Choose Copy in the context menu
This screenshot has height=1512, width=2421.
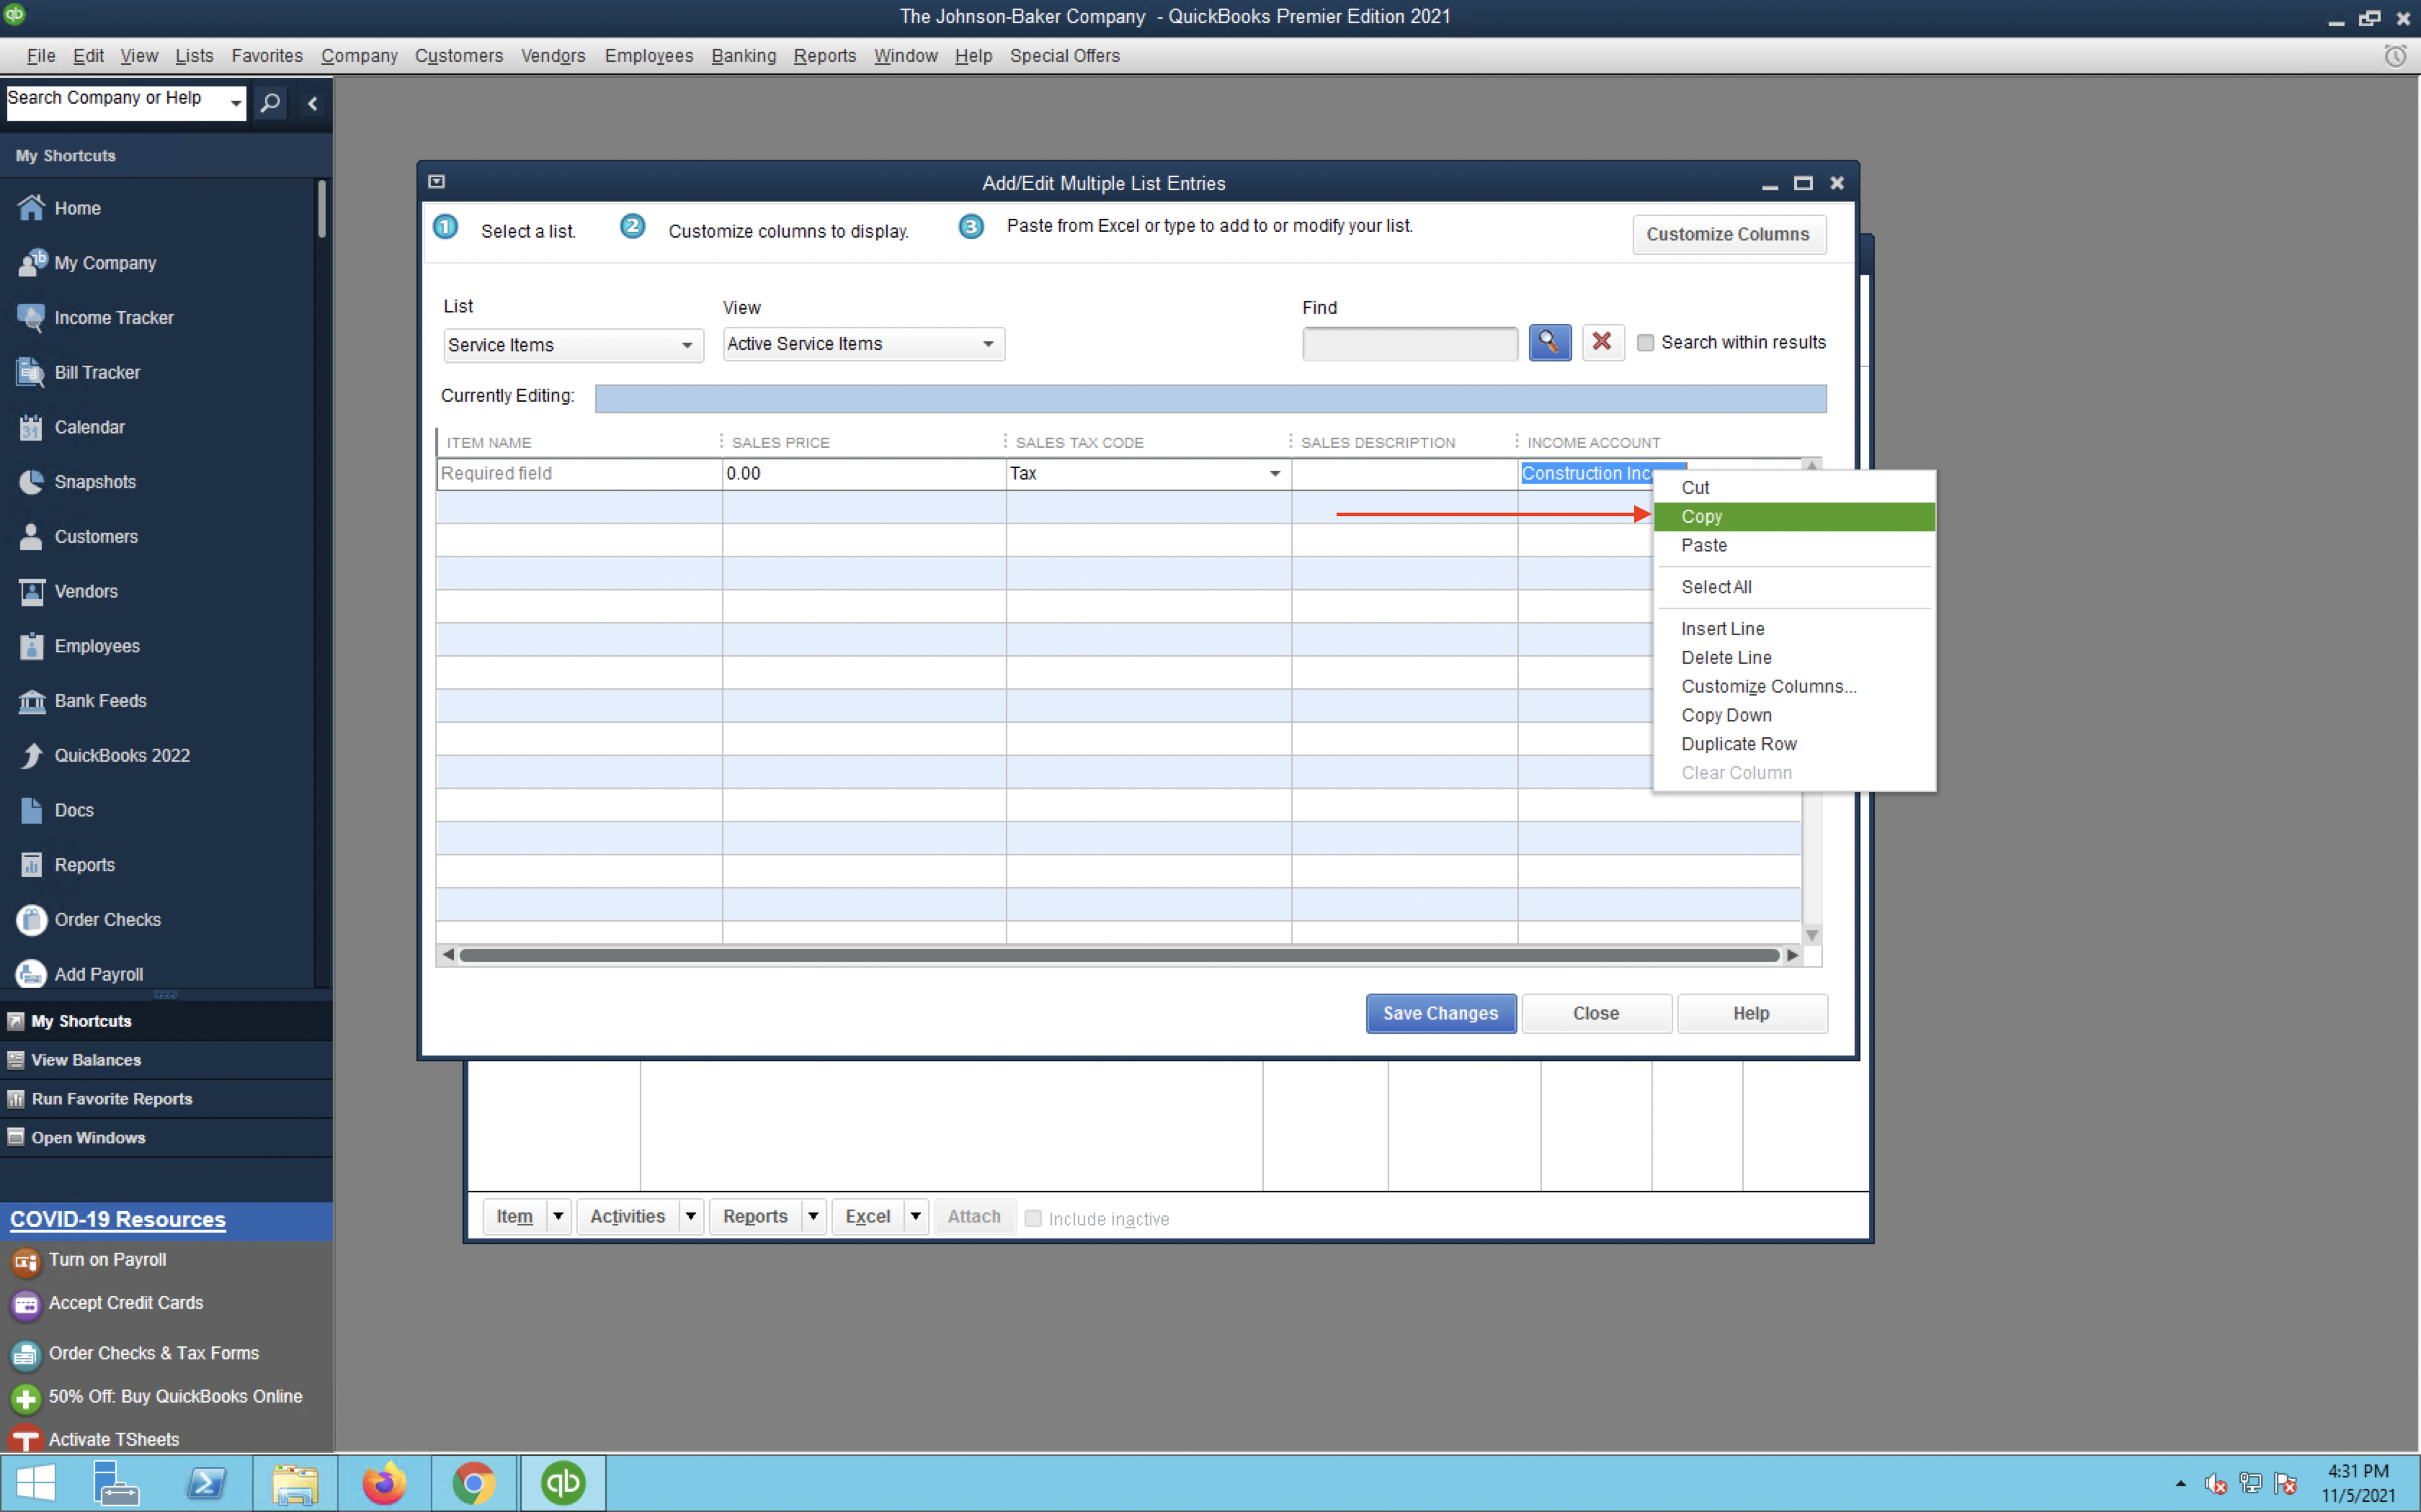point(1793,517)
